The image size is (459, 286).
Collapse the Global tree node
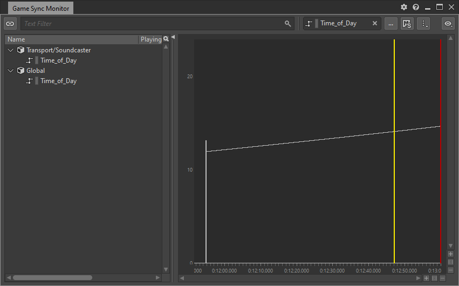click(x=11, y=71)
